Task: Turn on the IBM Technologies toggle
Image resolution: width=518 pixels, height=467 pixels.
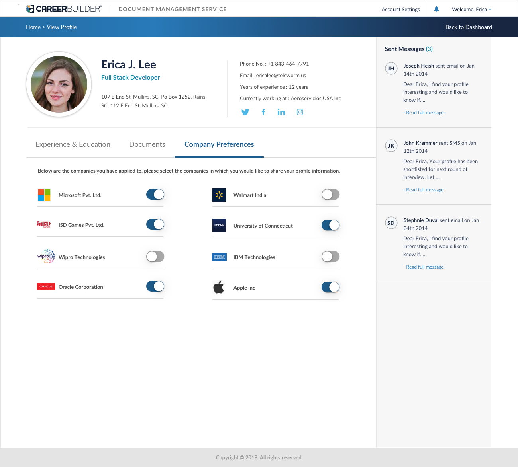Action: coord(330,257)
